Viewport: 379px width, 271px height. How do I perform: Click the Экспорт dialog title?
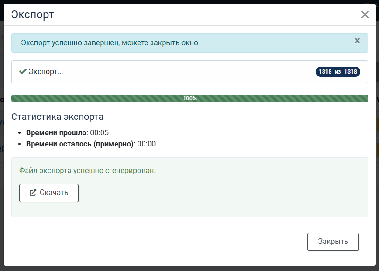32,14
